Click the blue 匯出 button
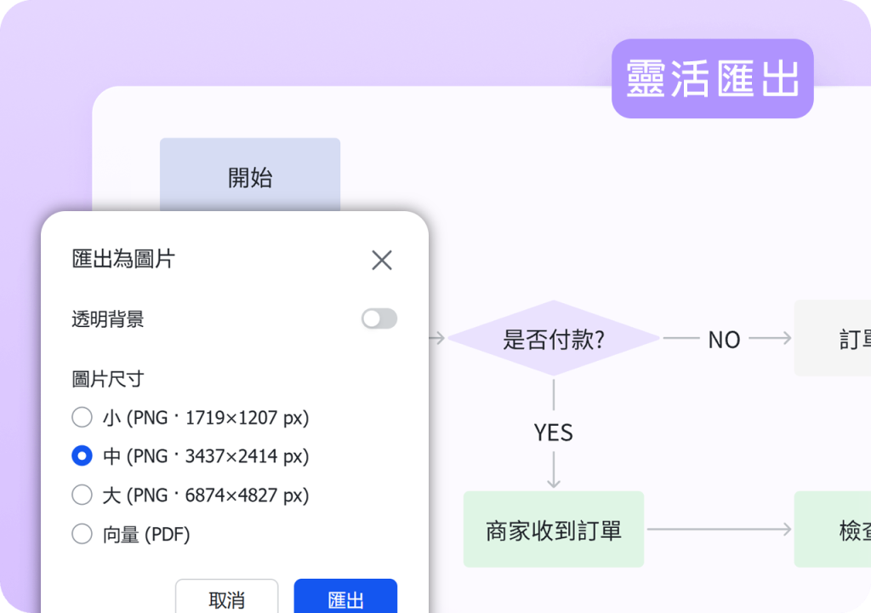Image resolution: width=871 pixels, height=613 pixels. point(345,596)
